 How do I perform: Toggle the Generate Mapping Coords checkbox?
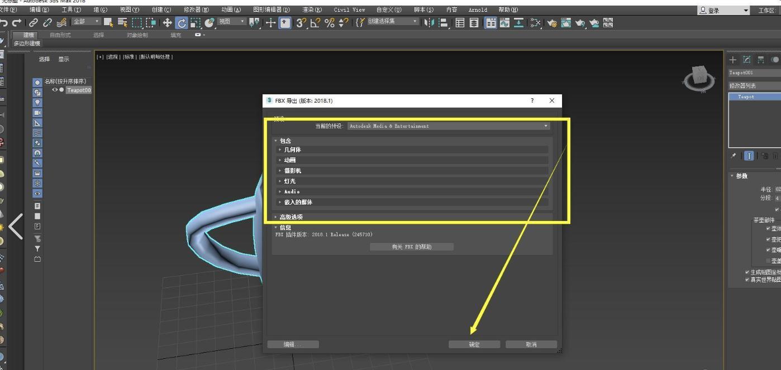[747, 272]
